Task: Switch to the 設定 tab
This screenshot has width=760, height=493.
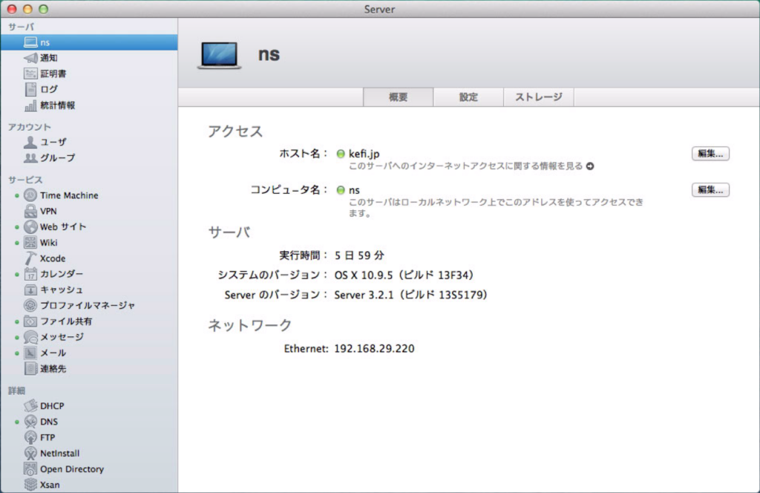Action: (468, 97)
